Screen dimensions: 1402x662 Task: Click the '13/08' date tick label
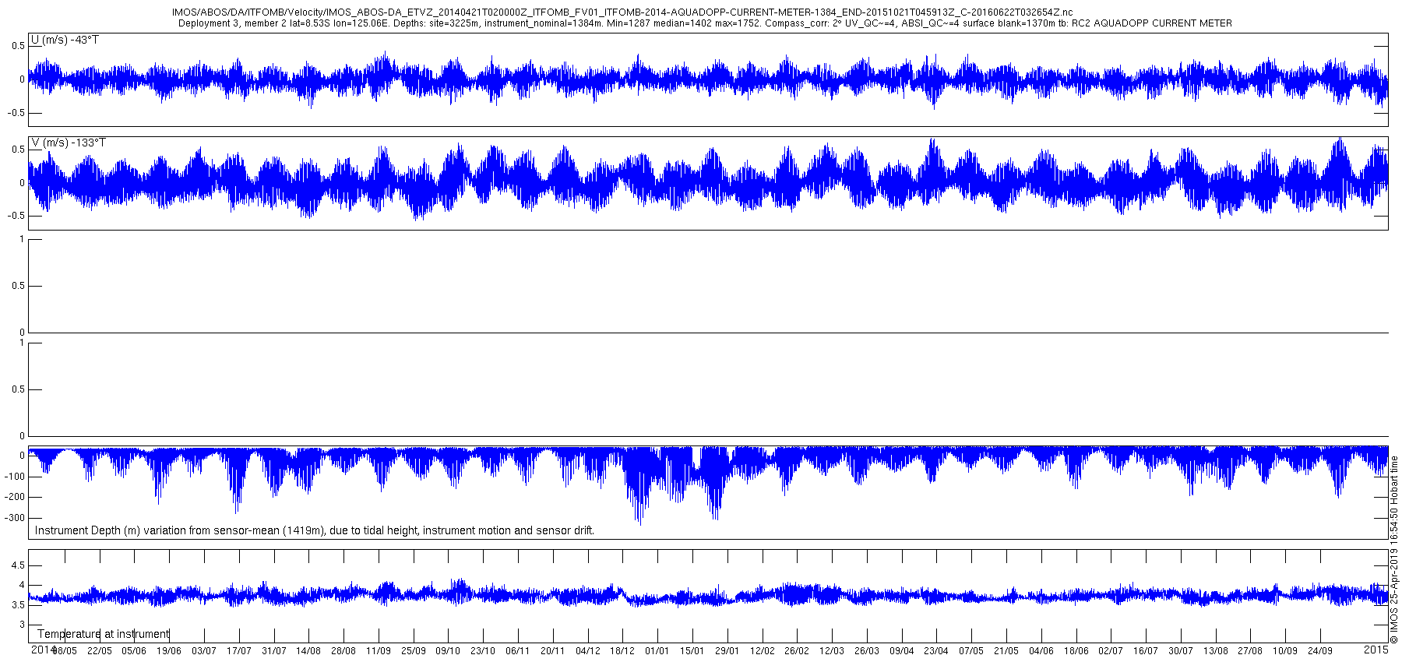1216,651
